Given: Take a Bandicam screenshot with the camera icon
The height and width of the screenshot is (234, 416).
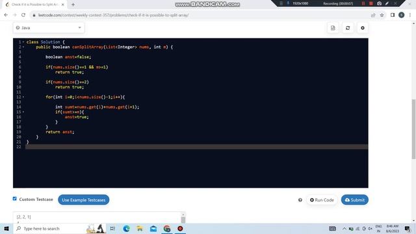Looking at the screenshot, I should pos(379,3).
